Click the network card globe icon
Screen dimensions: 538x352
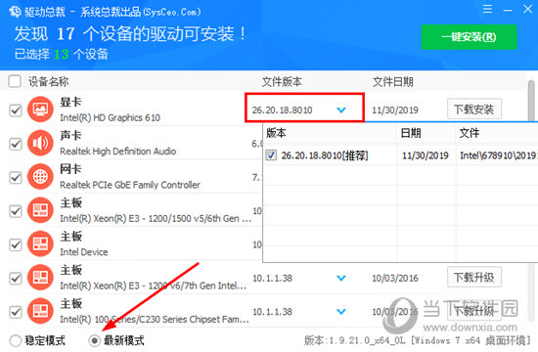(x=40, y=176)
